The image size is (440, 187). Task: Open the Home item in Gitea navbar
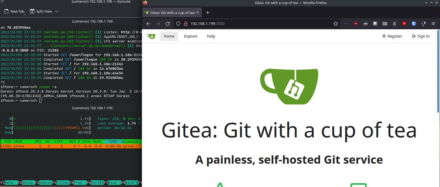click(x=169, y=36)
